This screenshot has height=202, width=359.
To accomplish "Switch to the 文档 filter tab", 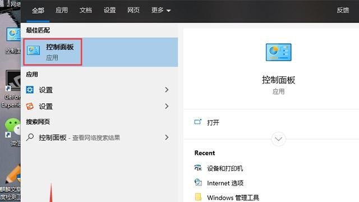I will click(86, 10).
